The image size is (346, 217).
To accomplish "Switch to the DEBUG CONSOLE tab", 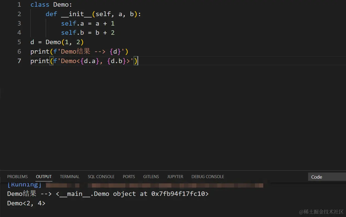I will click(208, 177).
